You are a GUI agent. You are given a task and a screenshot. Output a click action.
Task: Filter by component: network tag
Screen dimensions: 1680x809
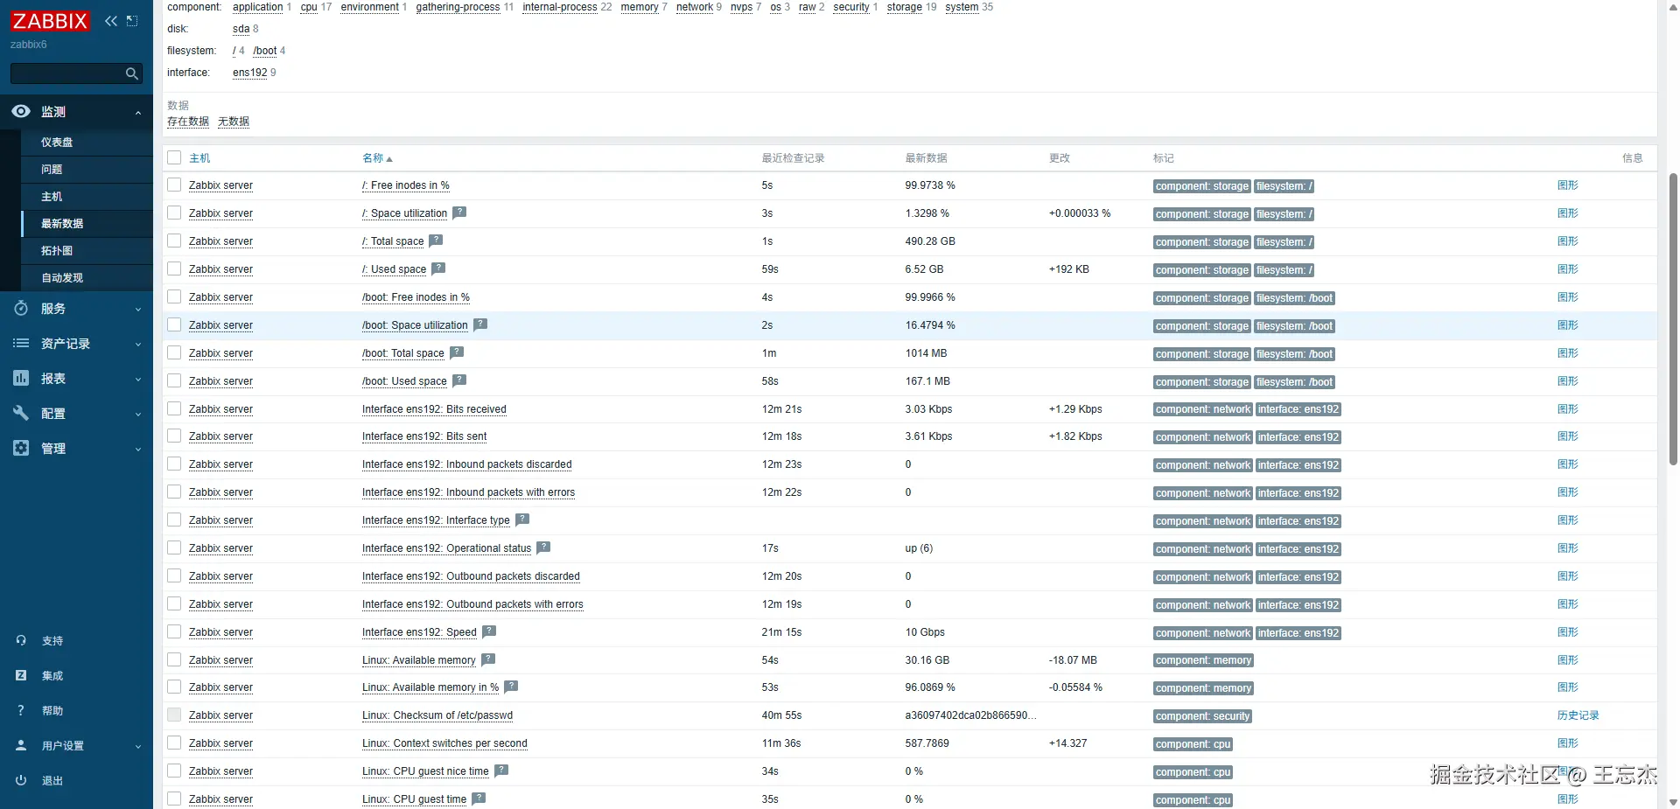click(x=695, y=7)
